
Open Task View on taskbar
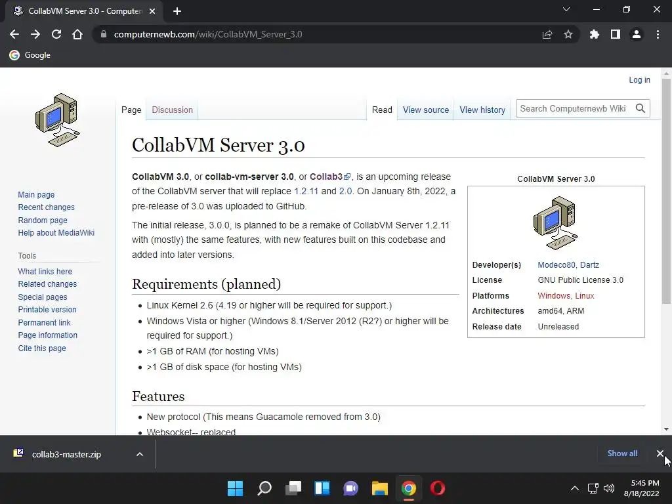click(x=293, y=488)
